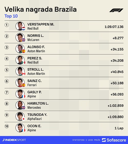The height and width of the screenshot is (144, 128).
Task: Click Lando Norris driver photo
Action: 20,37
